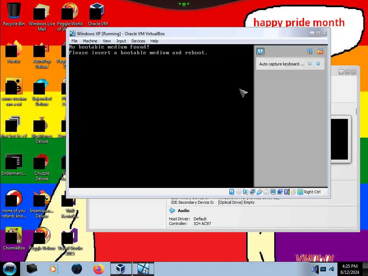
Task: Click the keyboard capture host key icon
Action: tap(300, 192)
